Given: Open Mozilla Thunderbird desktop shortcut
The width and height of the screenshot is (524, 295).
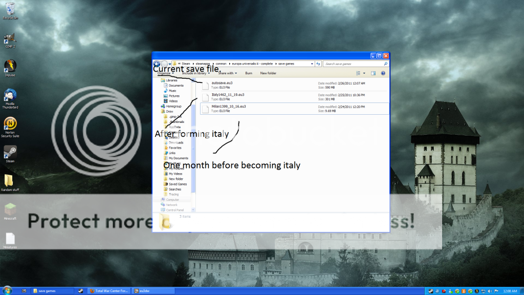Looking at the screenshot, I should 10,95.
